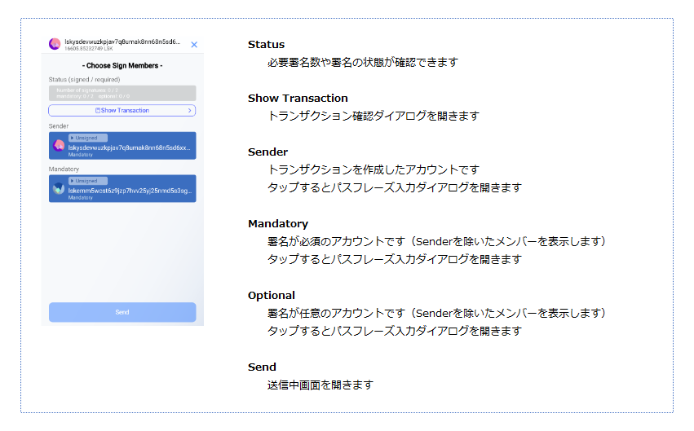The height and width of the screenshot is (431, 694).
Task: Click the Mandatory member avatar icon
Action: pos(59,189)
